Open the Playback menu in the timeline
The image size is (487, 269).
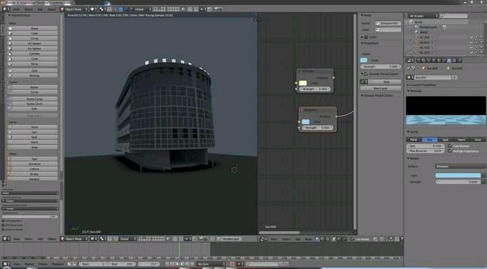point(58,264)
